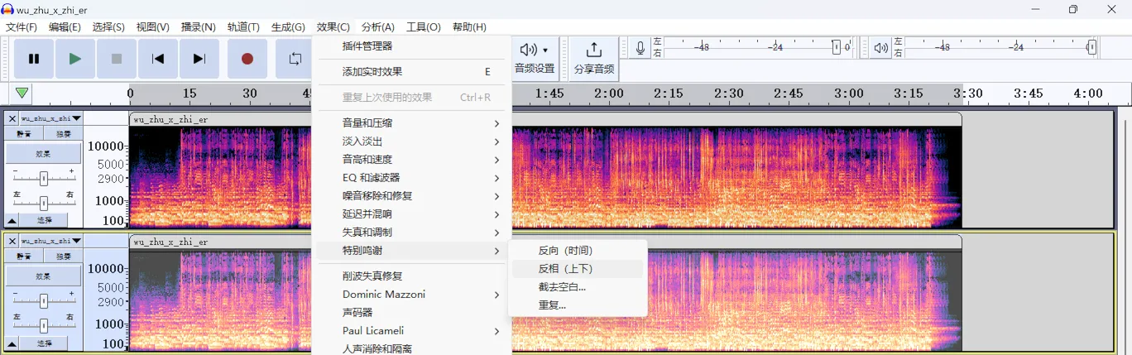
Task: Toggle 静音 mute on the second track
Action: (x=25, y=257)
